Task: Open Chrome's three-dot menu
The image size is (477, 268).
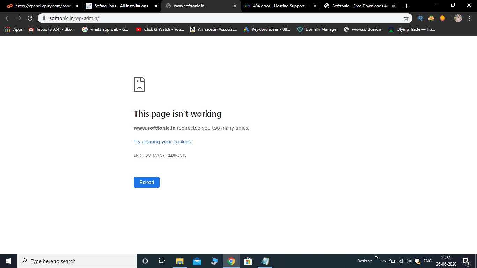Action: pyautogui.click(x=470, y=18)
